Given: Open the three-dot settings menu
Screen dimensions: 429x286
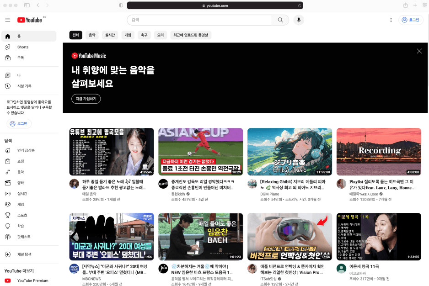Looking at the screenshot, I should click(391, 20).
